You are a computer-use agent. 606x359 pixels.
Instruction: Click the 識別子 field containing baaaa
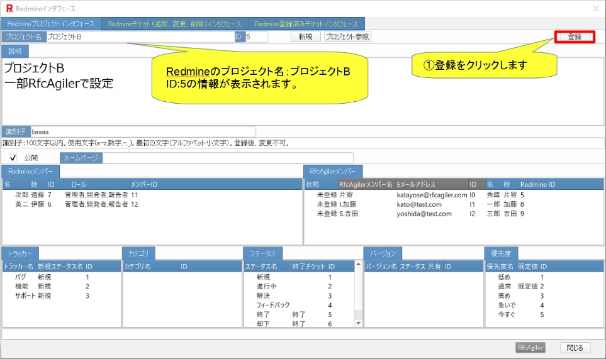[x=143, y=131]
